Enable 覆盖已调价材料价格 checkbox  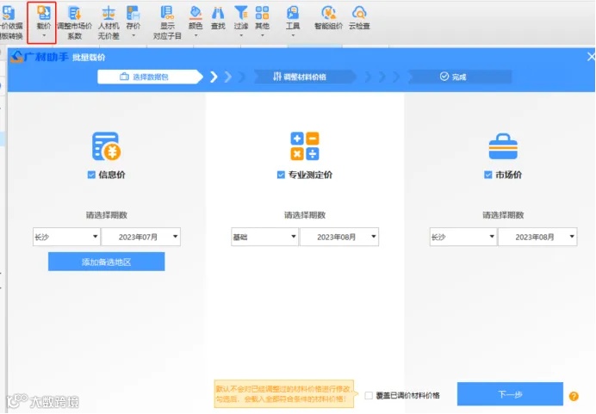click(369, 395)
